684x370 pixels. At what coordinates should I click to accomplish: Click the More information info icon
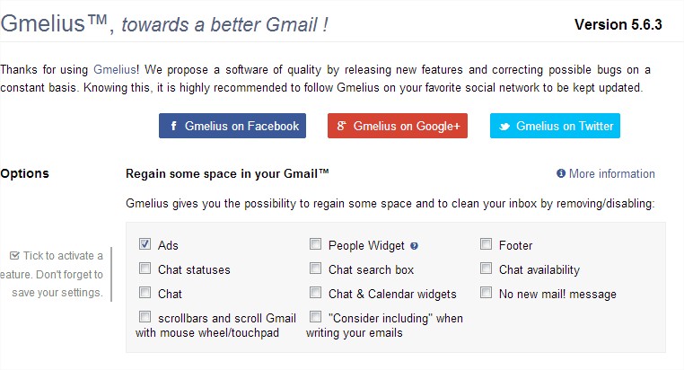coord(561,173)
